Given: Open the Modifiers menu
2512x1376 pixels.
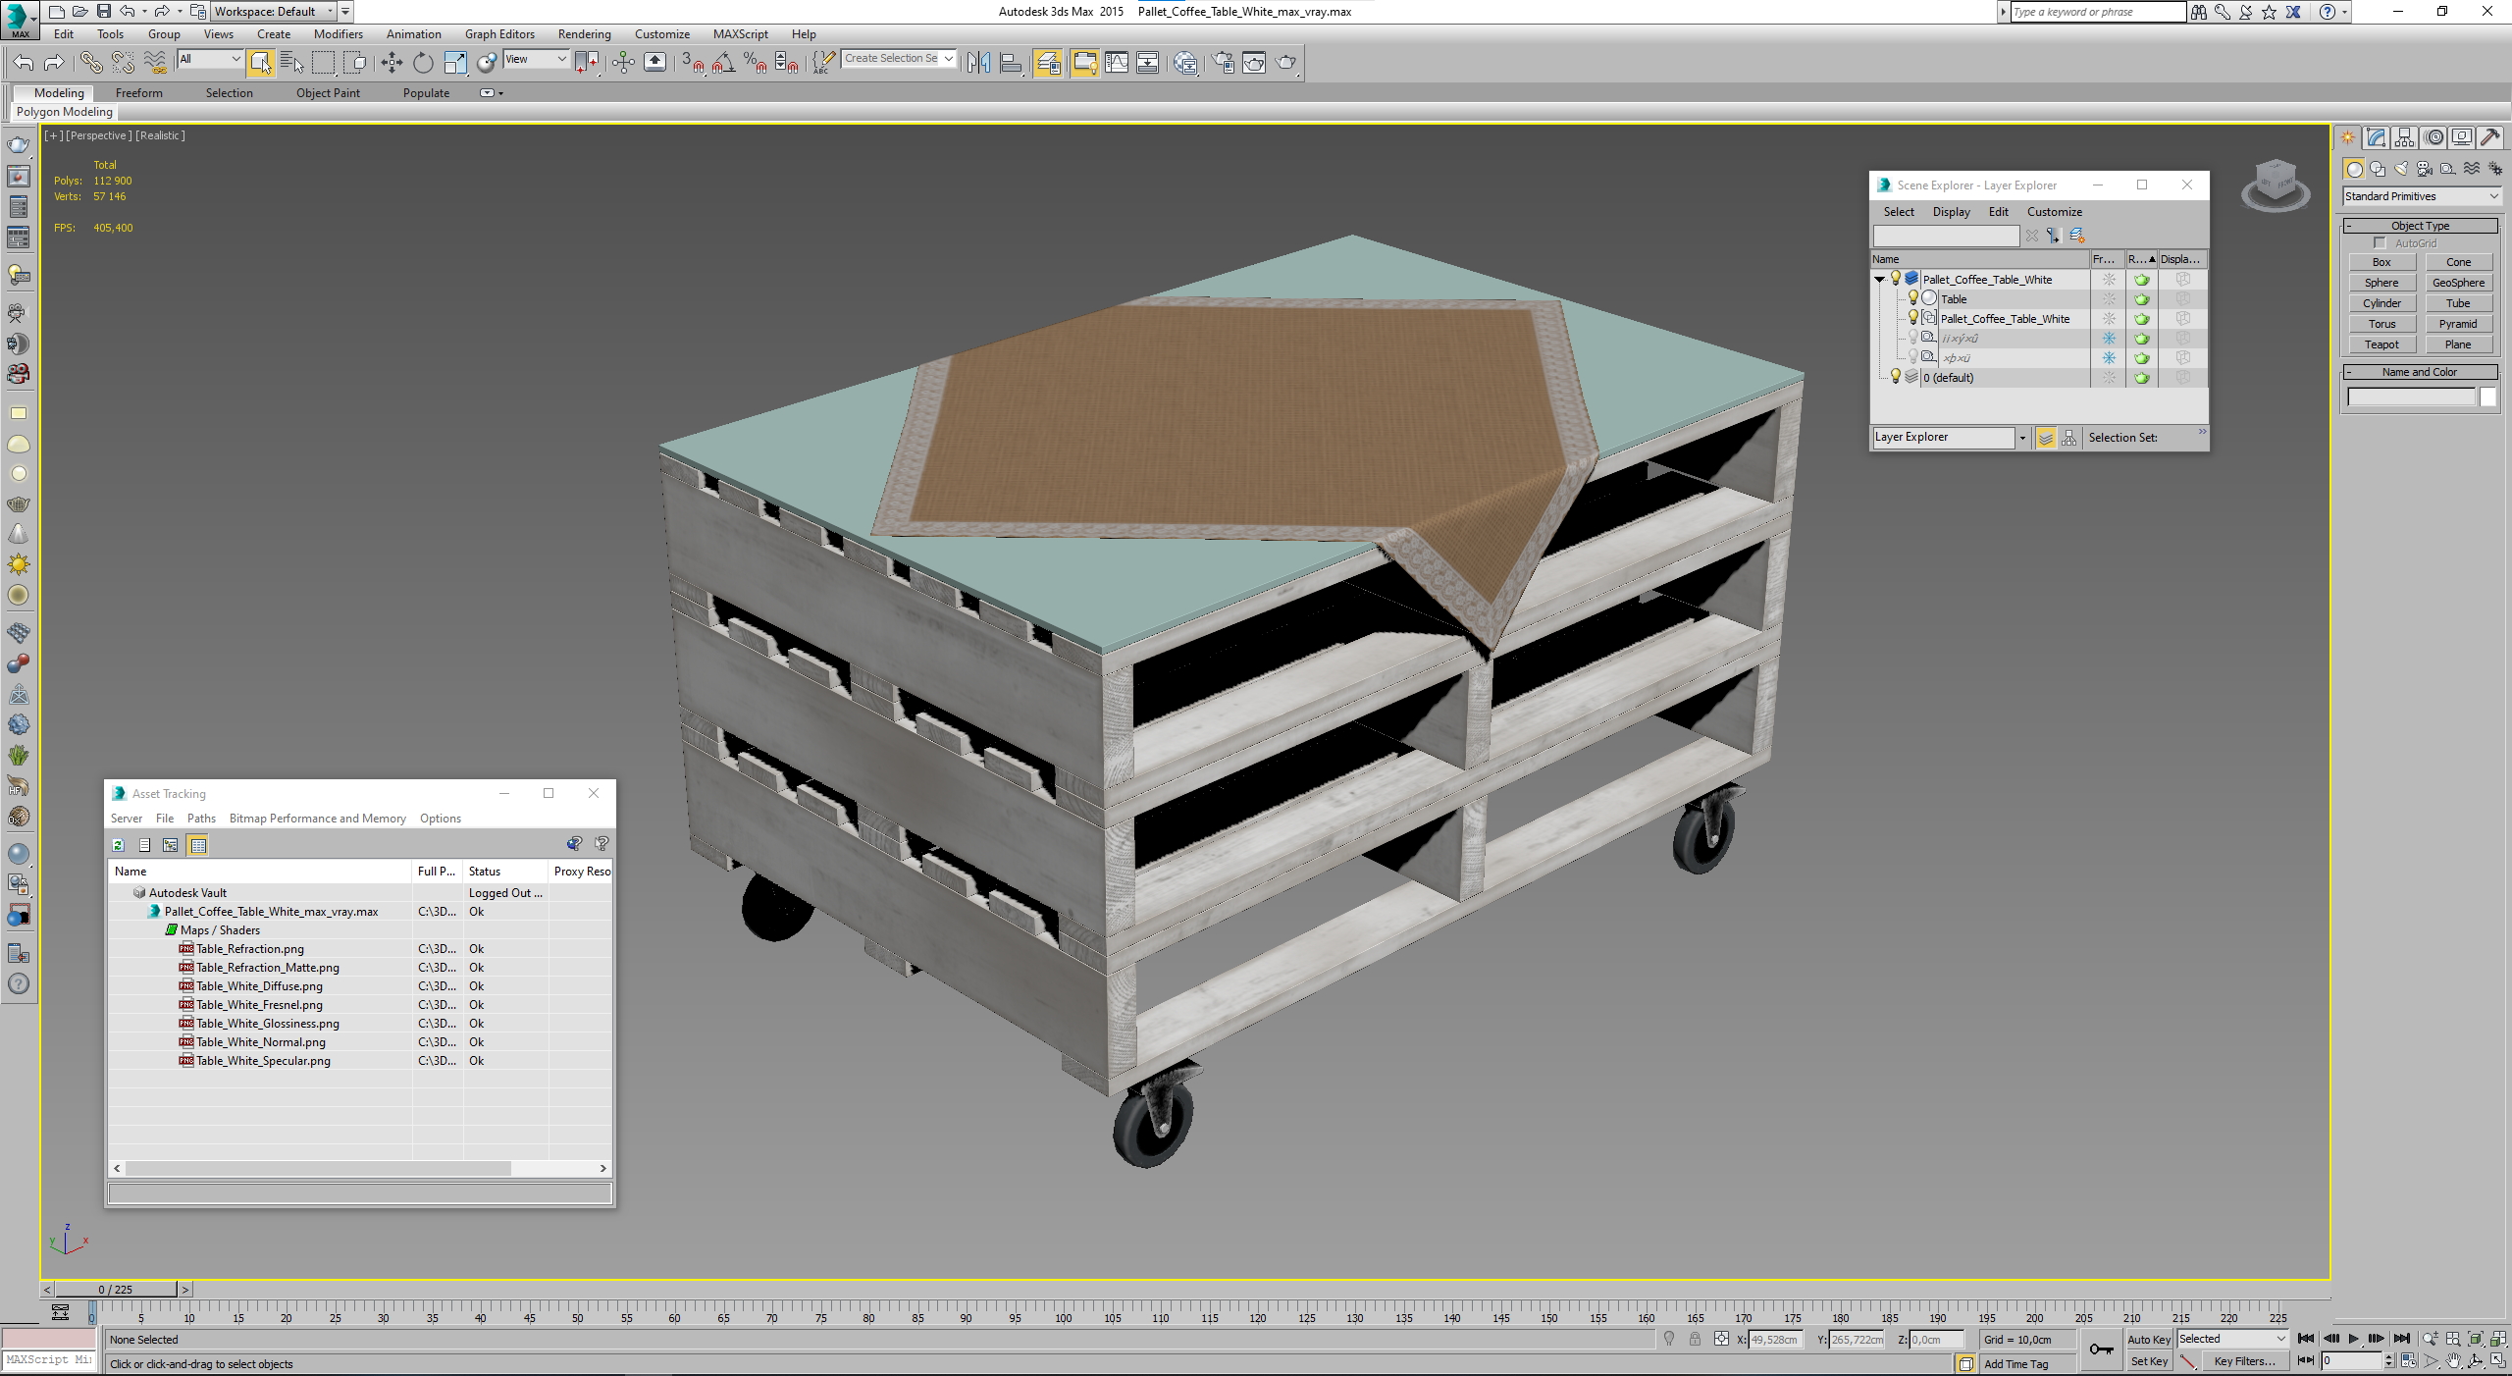Looking at the screenshot, I should [338, 34].
